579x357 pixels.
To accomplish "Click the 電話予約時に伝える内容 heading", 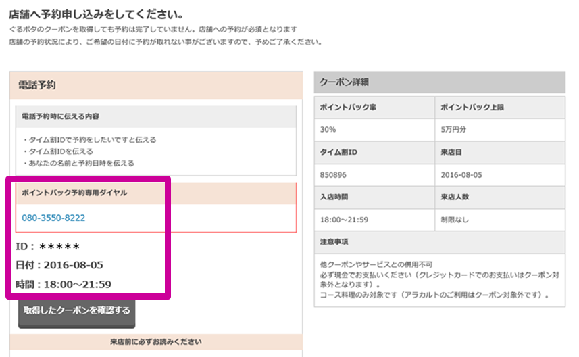I will 60,116.
